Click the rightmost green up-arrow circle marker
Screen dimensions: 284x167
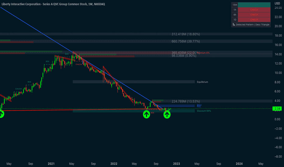click(x=167, y=114)
